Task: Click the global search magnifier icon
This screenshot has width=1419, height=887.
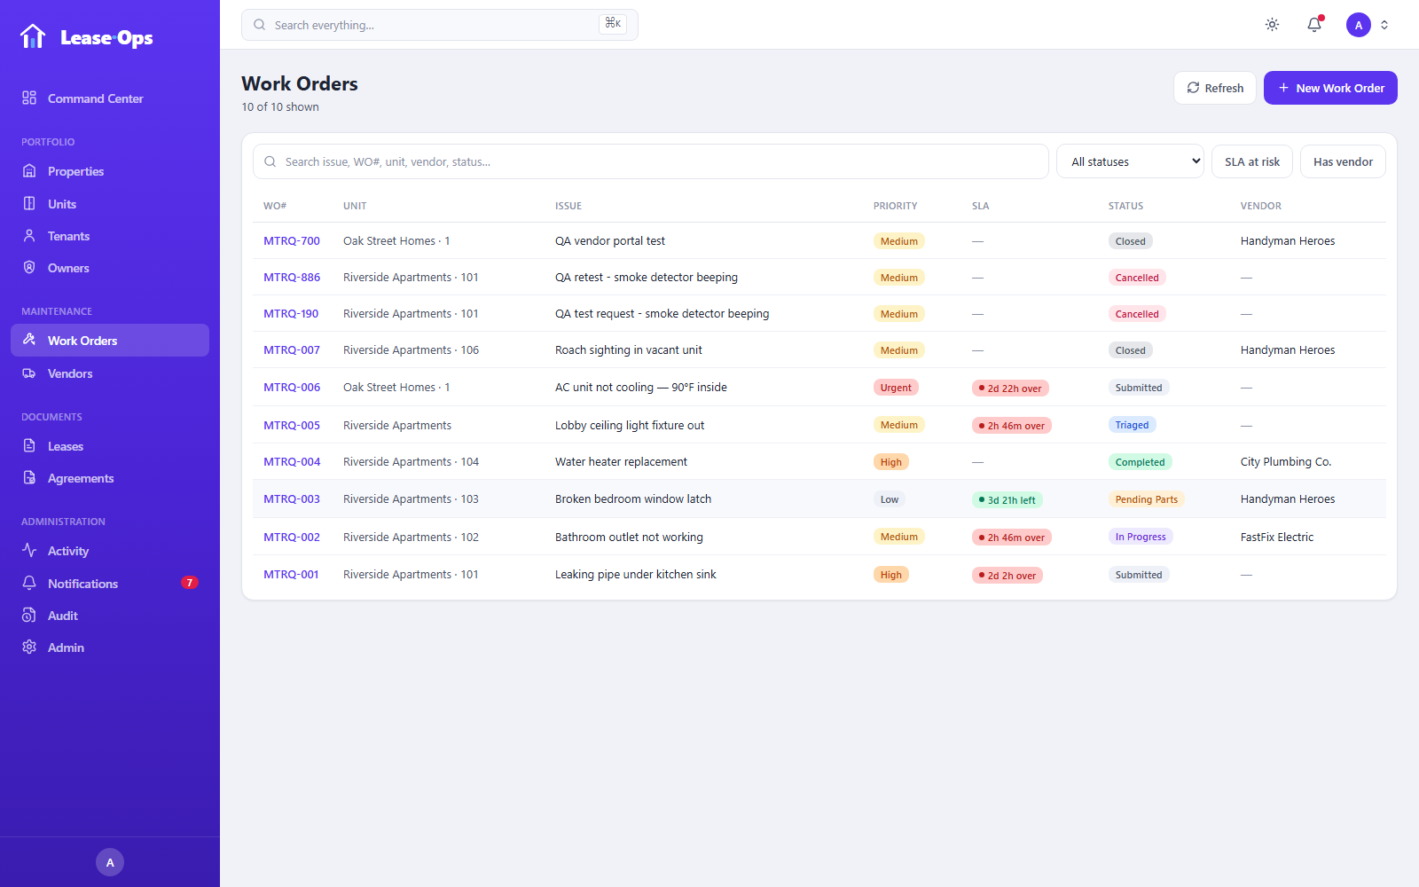Action: (x=259, y=25)
